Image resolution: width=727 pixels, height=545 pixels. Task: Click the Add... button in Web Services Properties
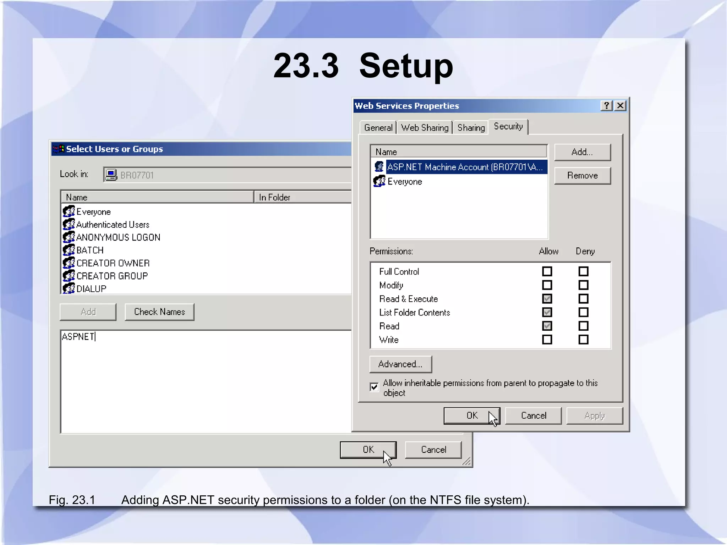[x=582, y=152]
